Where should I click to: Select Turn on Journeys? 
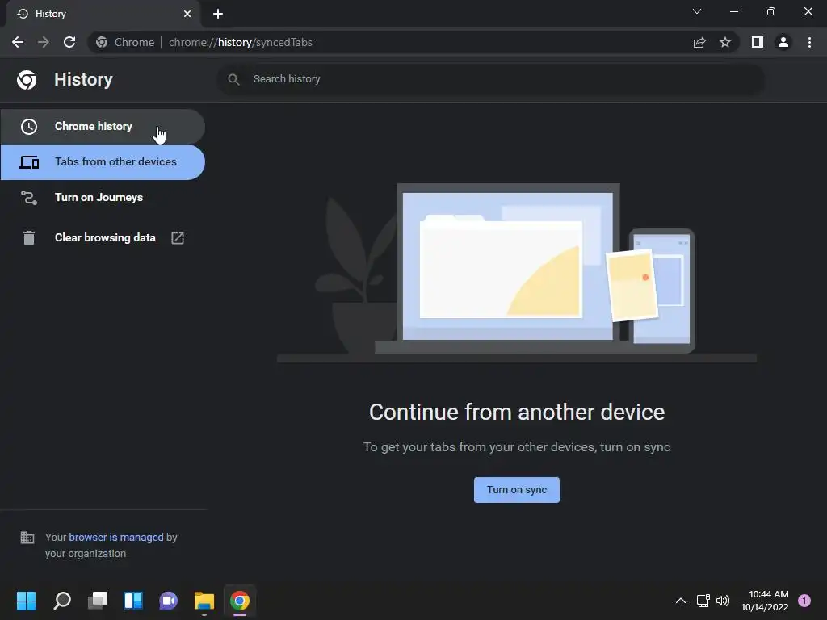tap(103, 197)
